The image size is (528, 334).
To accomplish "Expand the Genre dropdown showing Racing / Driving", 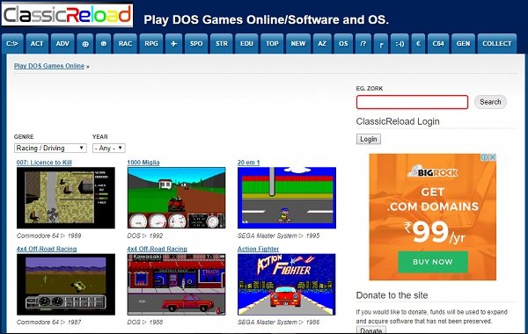I will pos(50,148).
